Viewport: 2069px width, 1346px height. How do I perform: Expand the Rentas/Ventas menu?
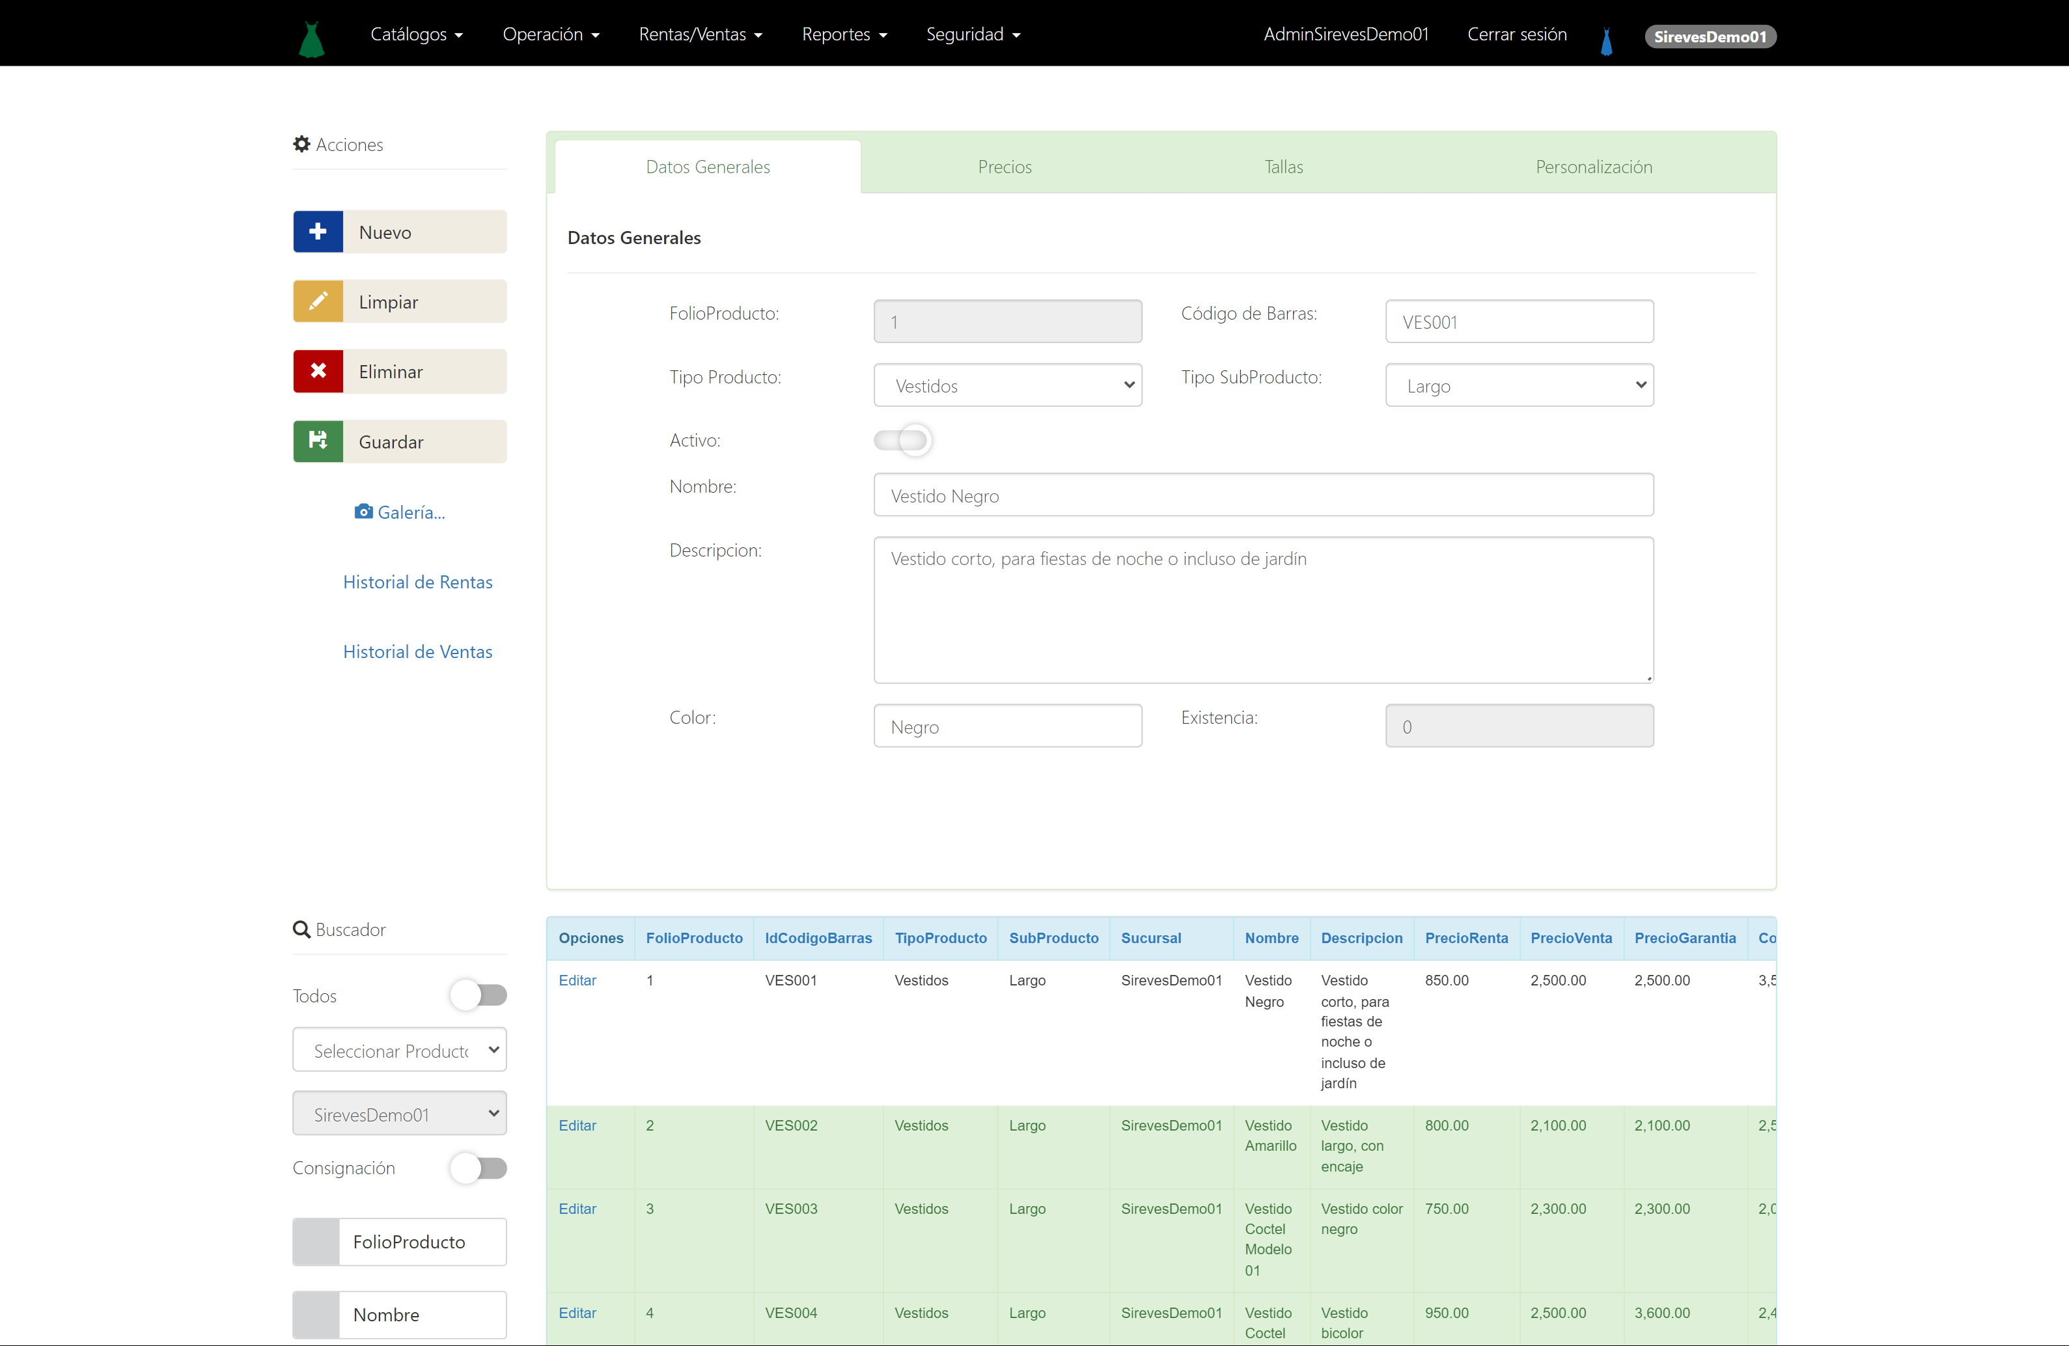(701, 34)
